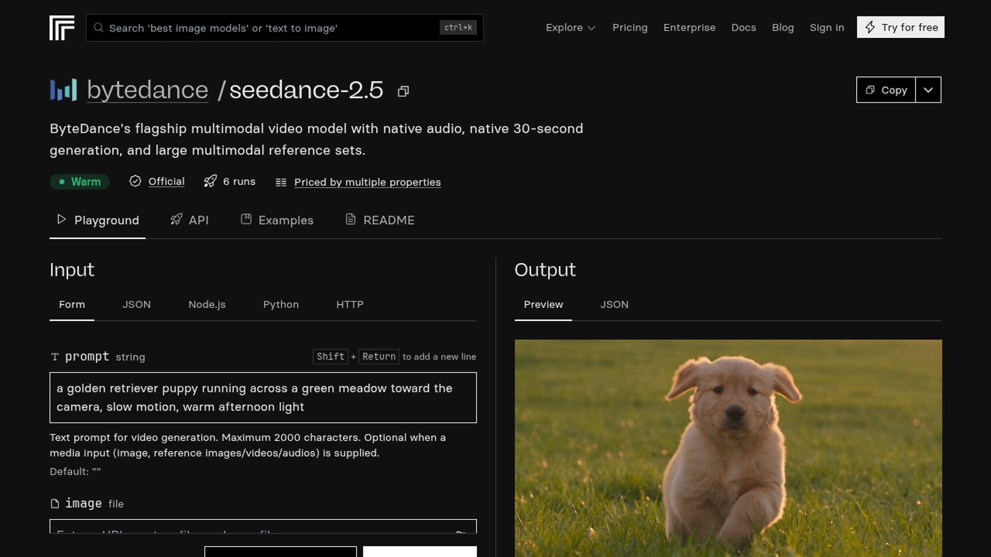Click the pricing list icon
This screenshot has width=991, height=557.
click(281, 182)
